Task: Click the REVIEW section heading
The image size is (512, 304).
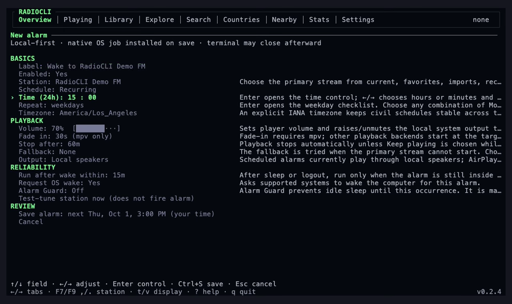Action: pyautogui.click(x=22, y=206)
